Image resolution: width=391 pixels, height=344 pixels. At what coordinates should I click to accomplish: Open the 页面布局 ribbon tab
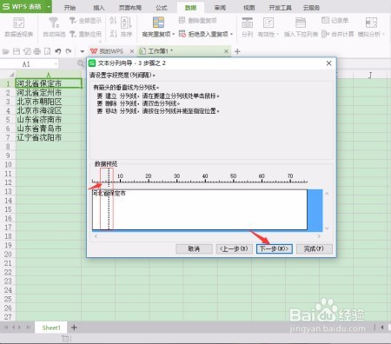tap(129, 8)
